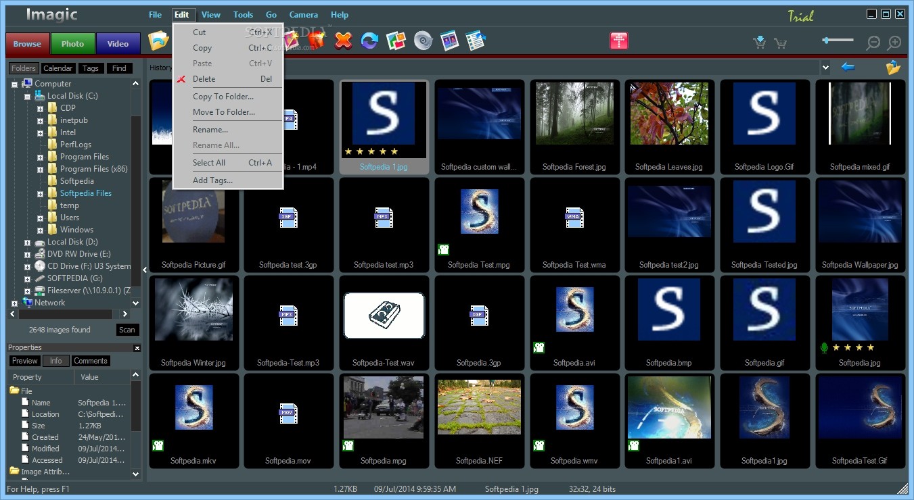The height and width of the screenshot is (500, 914).
Task: Switch to Video mode
Action: 118,44
